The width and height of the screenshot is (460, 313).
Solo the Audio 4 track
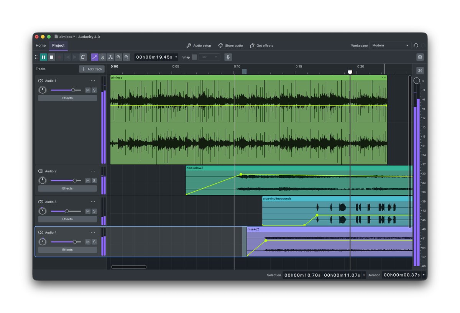[x=94, y=242]
